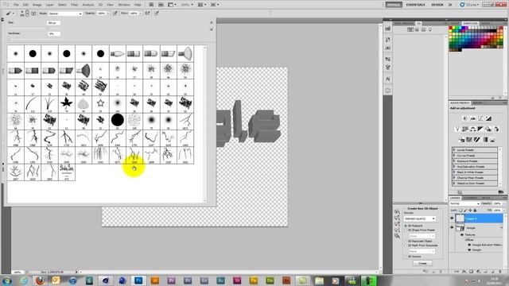Open the Arrange Documents dropdown
Screen dimensions: 509x286
coord(201,5)
